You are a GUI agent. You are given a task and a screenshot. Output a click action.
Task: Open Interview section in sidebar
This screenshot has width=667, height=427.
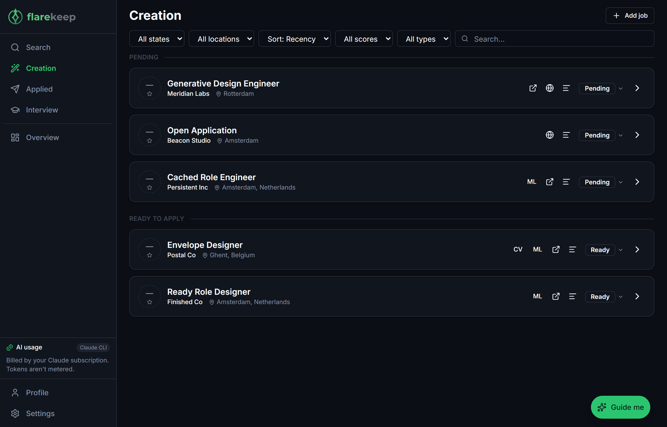58,110
